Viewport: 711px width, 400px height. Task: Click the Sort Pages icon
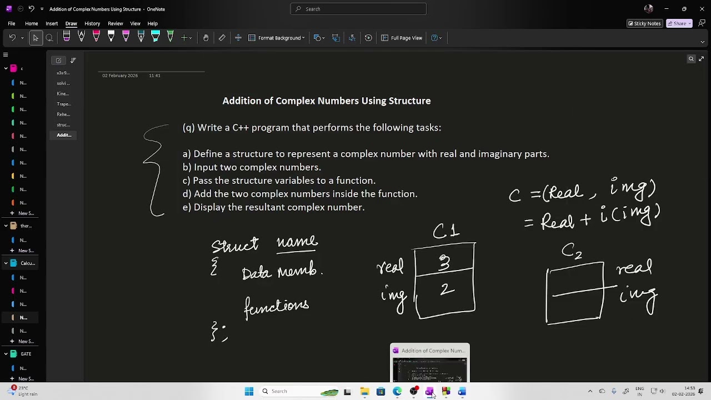73,60
